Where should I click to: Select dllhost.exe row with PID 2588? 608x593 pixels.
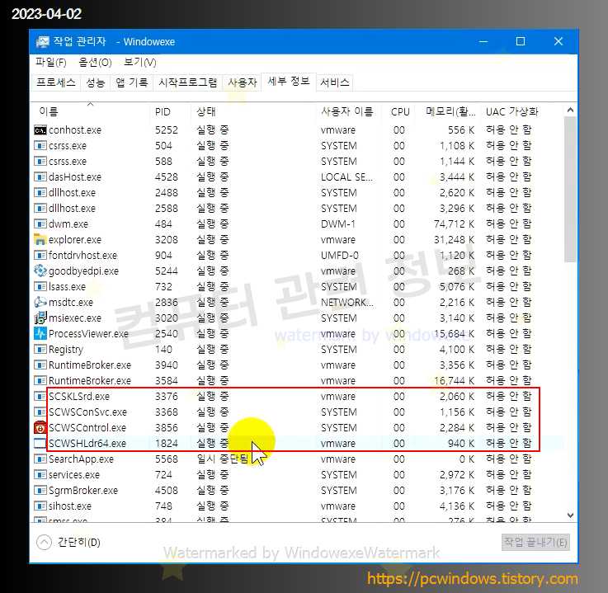pos(298,209)
